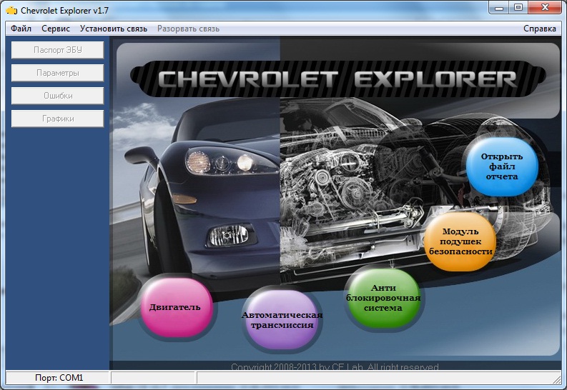Click the blue Открыть файл отчета button

tap(502, 166)
